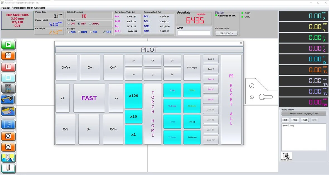
Task: Click the ZERO POINT 1 button
Action: point(226,33)
